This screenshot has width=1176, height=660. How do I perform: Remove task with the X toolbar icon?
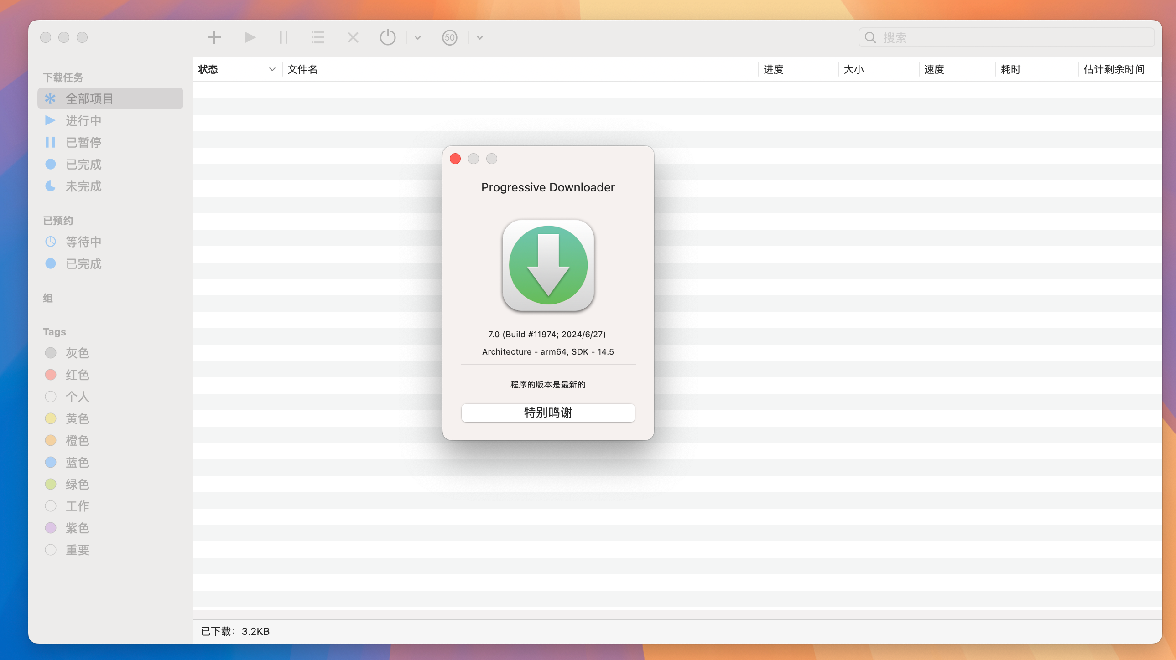(353, 37)
